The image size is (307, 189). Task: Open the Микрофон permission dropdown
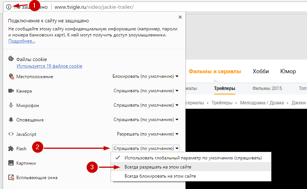146,106
